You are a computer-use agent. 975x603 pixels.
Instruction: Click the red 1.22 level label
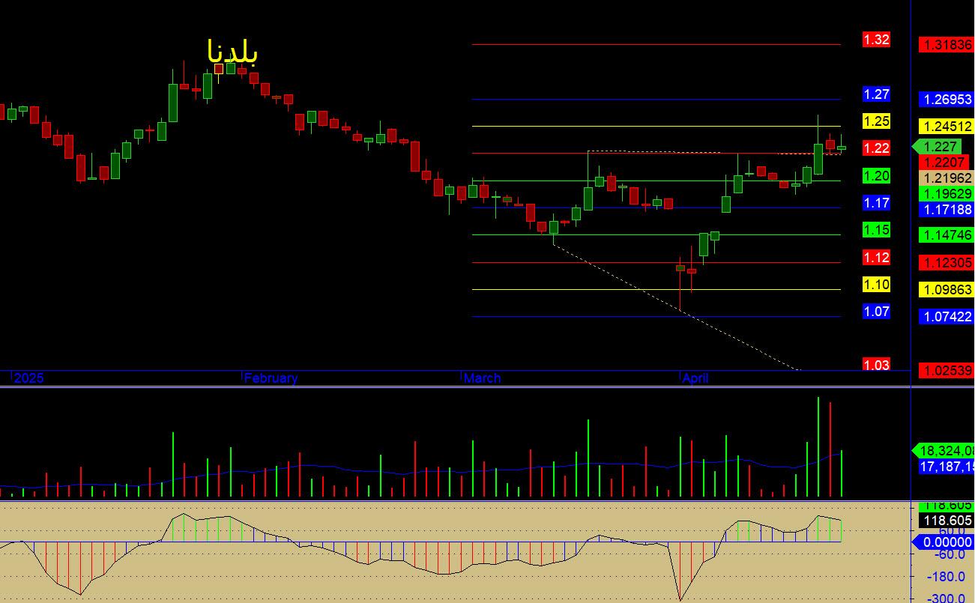876,148
